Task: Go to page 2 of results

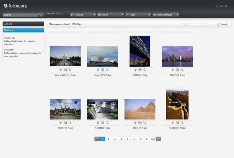Action: 108,139
